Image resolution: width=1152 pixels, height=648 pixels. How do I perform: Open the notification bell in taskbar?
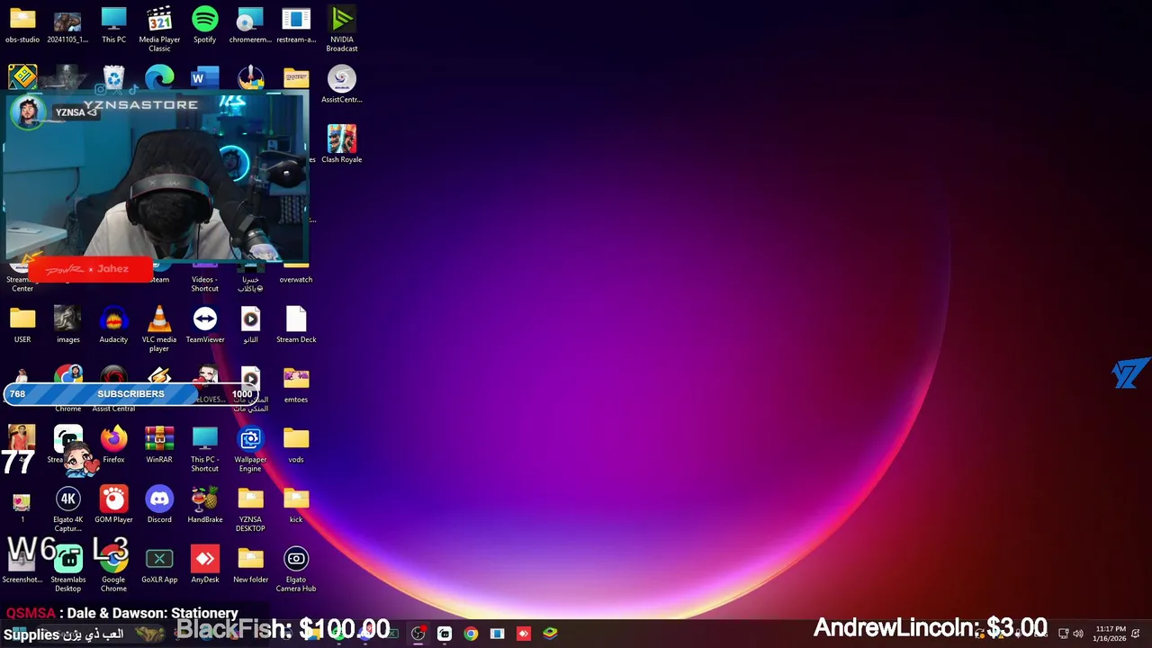coord(1136,634)
